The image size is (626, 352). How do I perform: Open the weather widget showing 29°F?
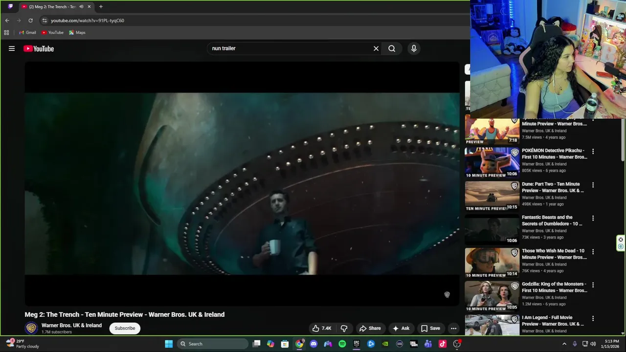pos(22,344)
